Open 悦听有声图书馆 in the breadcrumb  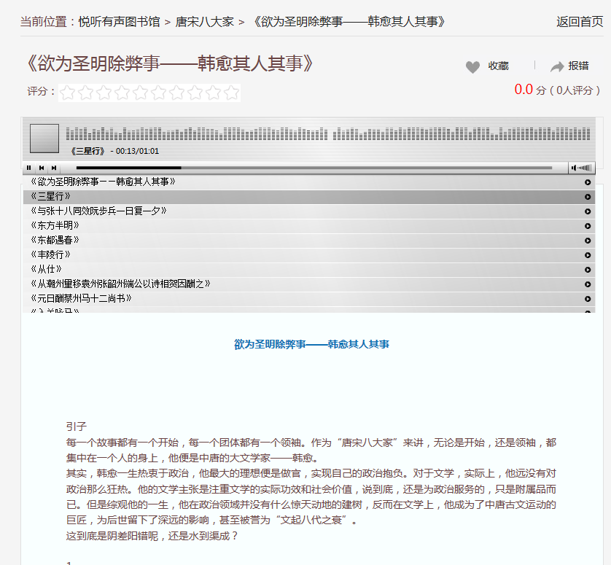point(120,22)
